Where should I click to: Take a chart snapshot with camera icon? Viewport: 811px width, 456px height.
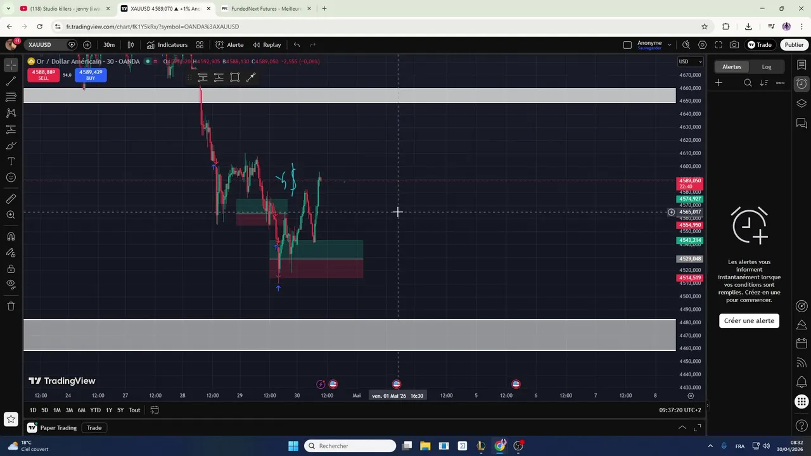(x=734, y=45)
